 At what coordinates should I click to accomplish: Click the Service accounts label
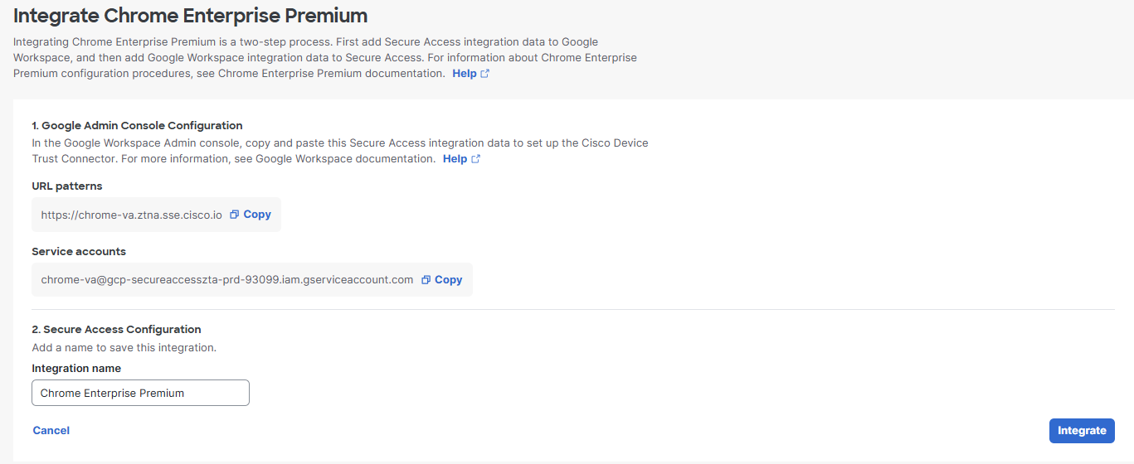click(x=79, y=252)
